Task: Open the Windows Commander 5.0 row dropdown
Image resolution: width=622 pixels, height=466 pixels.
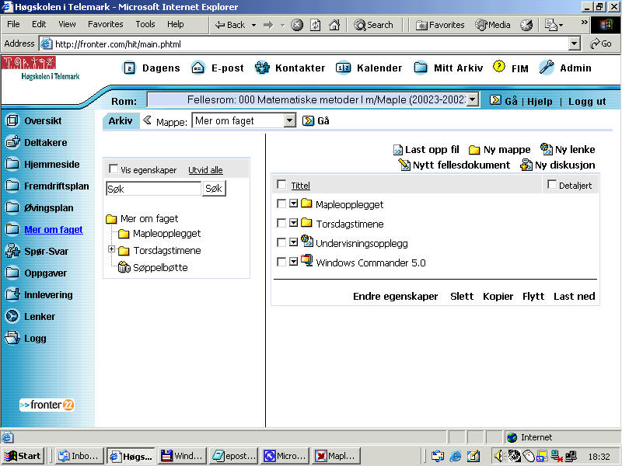Action: click(294, 262)
